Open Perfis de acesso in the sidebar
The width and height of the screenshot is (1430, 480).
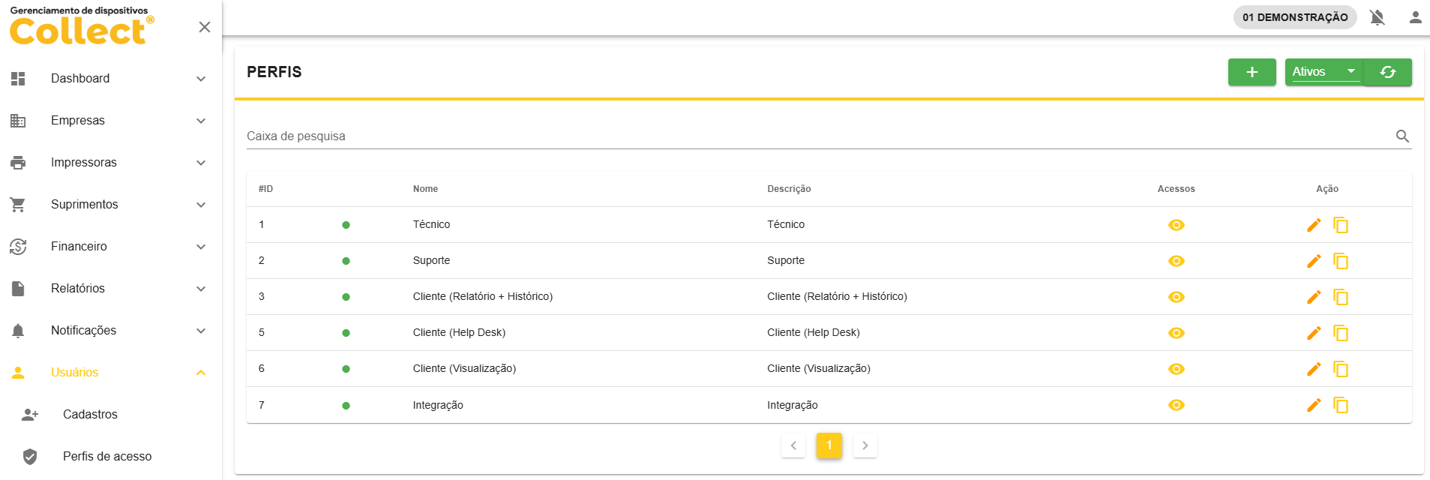pyautogui.click(x=106, y=457)
